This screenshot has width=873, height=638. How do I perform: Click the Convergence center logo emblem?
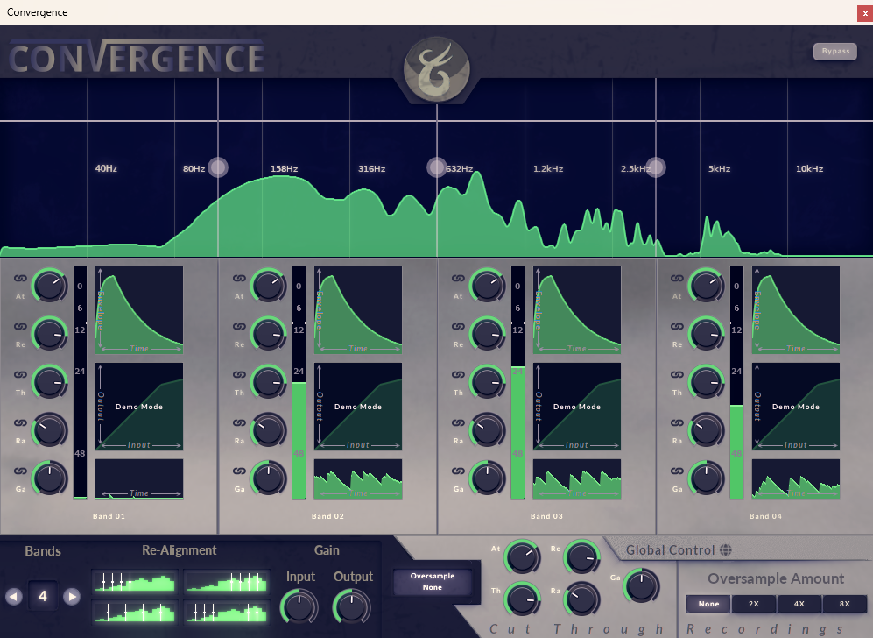(436, 69)
